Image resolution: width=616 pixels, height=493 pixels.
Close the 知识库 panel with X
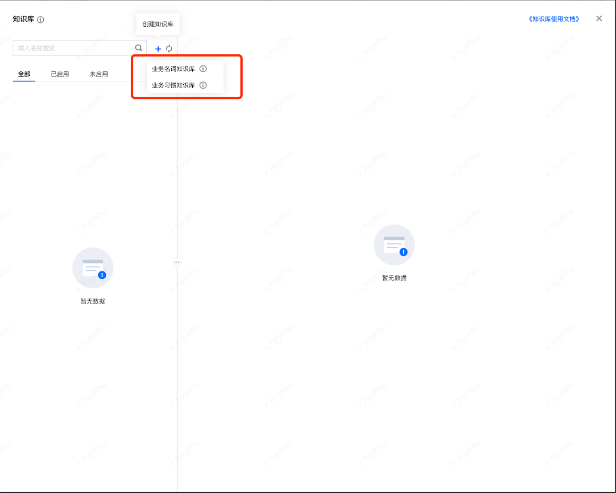point(599,18)
